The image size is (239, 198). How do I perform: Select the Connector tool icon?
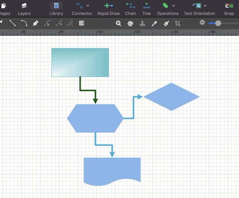point(80,6)
